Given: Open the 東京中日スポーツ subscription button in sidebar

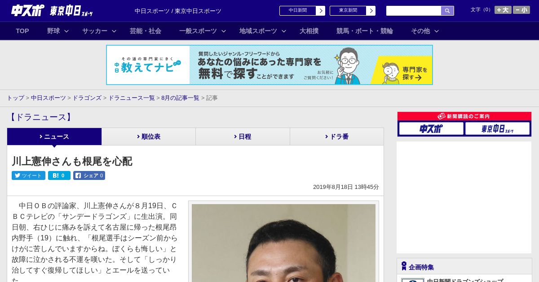Looking at the screenshot, I should point(497,129).
